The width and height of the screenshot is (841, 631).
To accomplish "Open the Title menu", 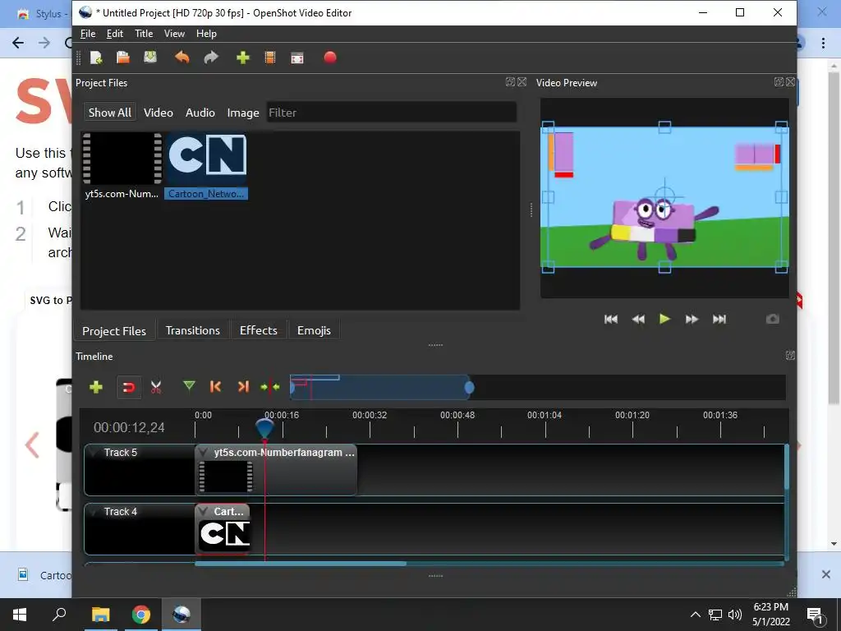I will click(x=144, y=34).
